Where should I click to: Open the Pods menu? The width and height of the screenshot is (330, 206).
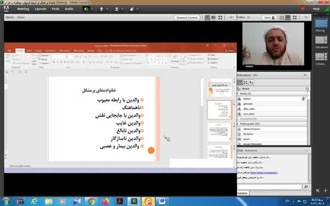click(x=55, y=9)
